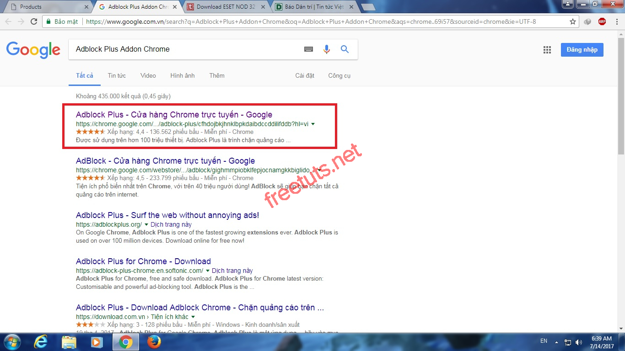Click the green secure lock icon
The image size is (625, 351).
point(48,21)
